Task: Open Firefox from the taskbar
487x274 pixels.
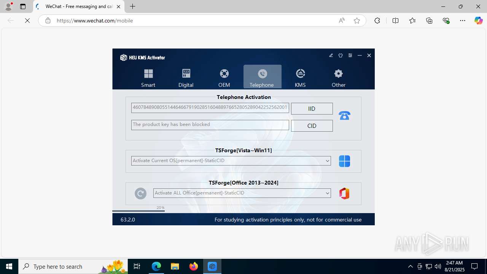Action: (194, 266)
